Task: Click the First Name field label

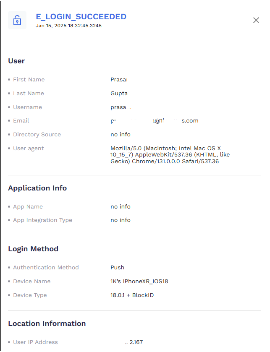Action: coord(29,79)
